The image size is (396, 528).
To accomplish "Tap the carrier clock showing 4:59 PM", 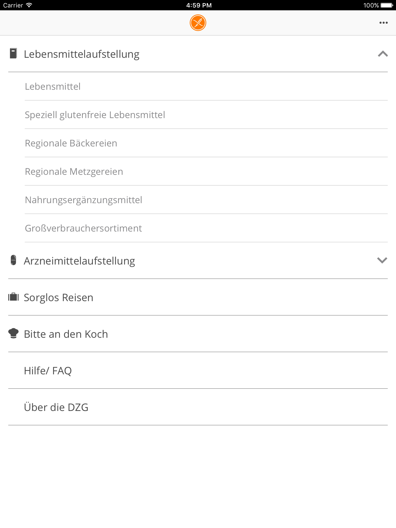I will click(198, 5).
